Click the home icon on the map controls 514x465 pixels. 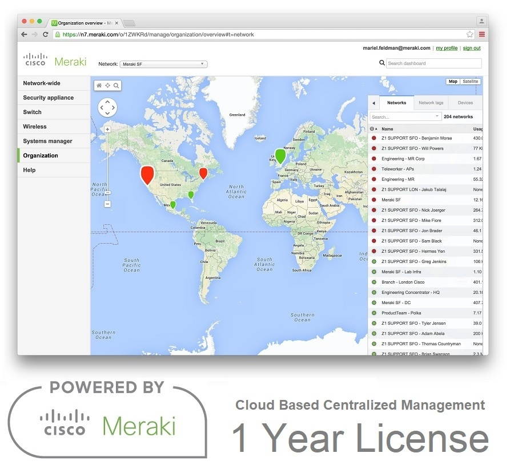(x=99, y=85)
